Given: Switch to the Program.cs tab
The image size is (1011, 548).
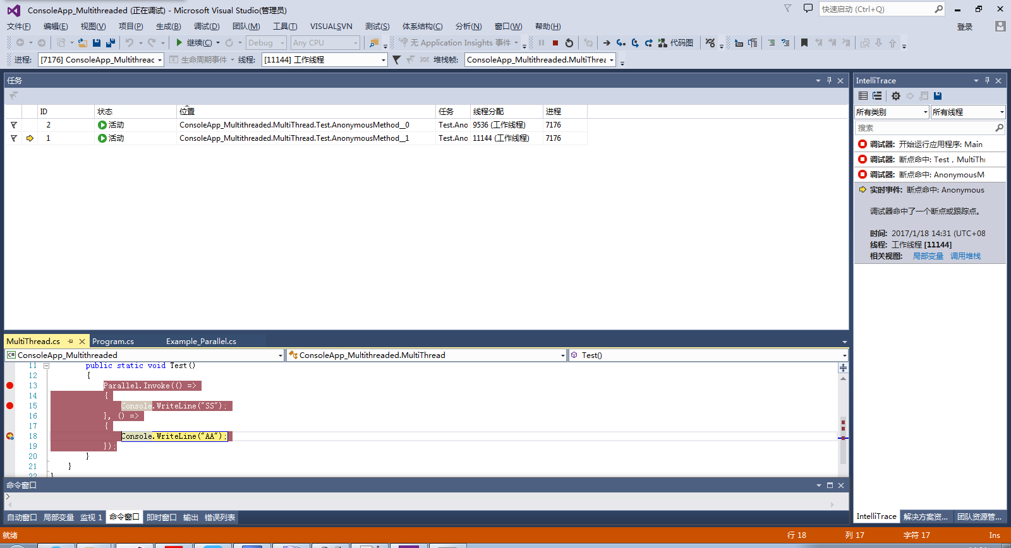Looking at the screenshot, I should point(113,342).
